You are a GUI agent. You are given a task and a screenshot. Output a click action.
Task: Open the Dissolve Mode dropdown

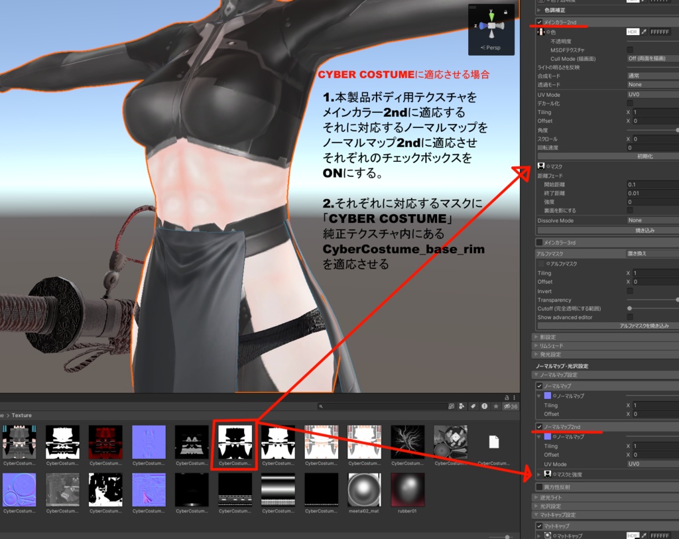(652, 220)
